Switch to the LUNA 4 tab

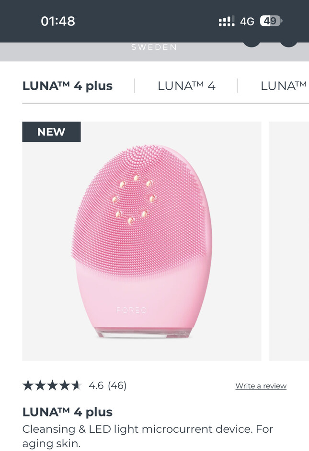186,86
